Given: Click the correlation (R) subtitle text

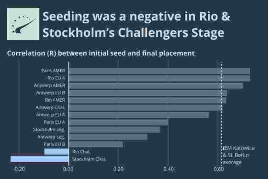Looking at the screenshot, I should tap(101, 54).
